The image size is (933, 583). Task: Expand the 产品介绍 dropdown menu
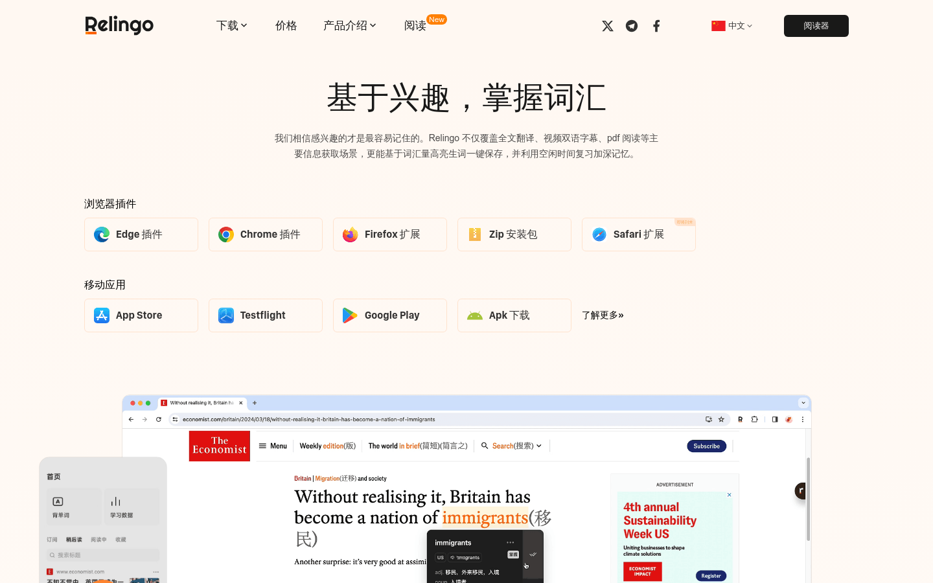(349, 25)
